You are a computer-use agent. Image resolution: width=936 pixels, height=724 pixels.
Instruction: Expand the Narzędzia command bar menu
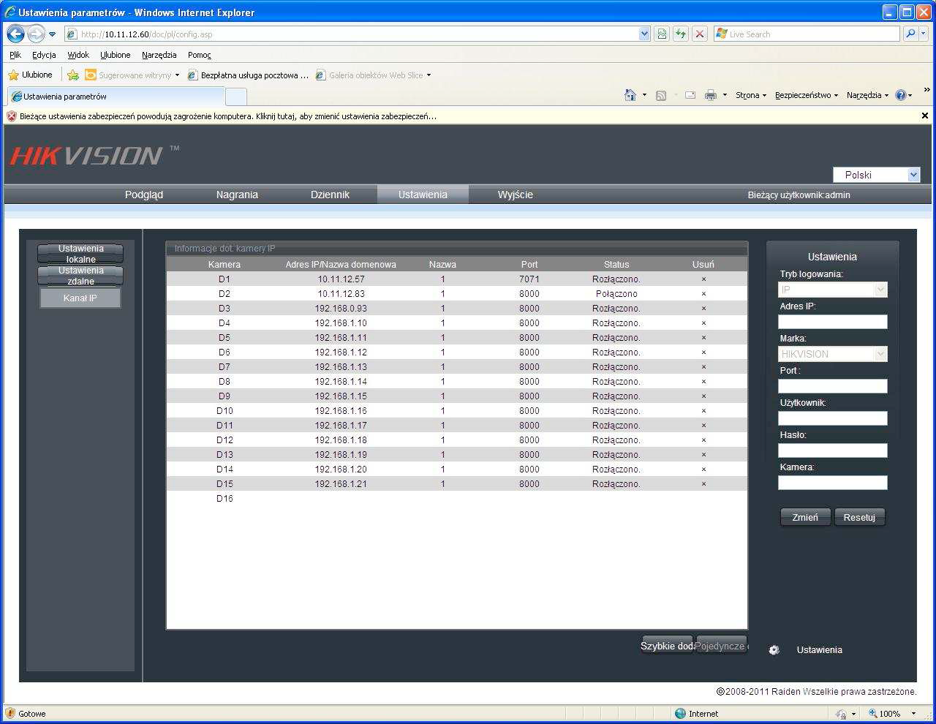868,95
